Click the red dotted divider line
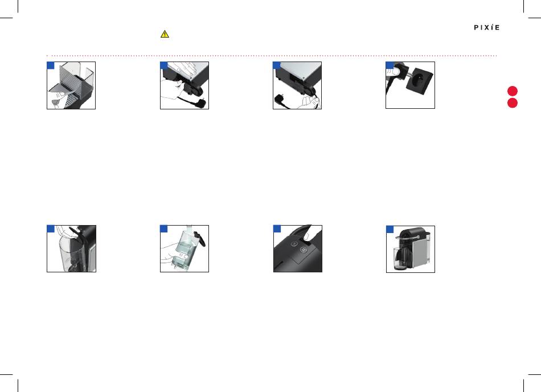541x392 pixels. (272, 56)
